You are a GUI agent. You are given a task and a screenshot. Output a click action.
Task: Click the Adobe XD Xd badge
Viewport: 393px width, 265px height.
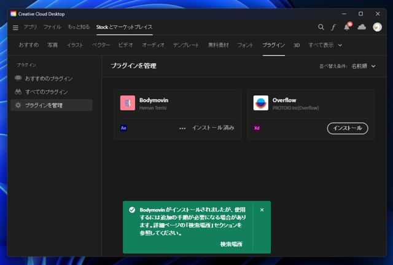[257, 128]
